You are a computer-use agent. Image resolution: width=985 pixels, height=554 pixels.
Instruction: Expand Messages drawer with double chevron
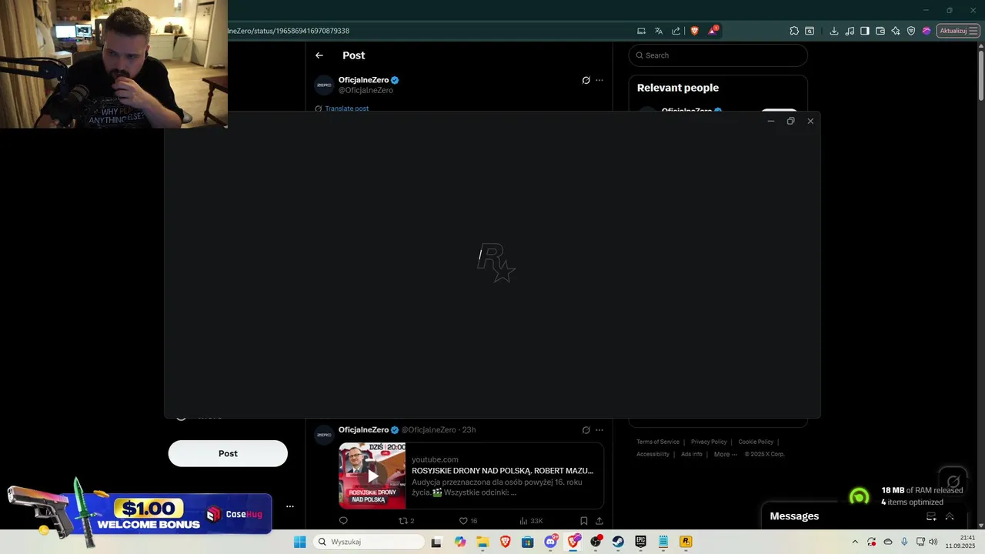[x=950, y=516]
